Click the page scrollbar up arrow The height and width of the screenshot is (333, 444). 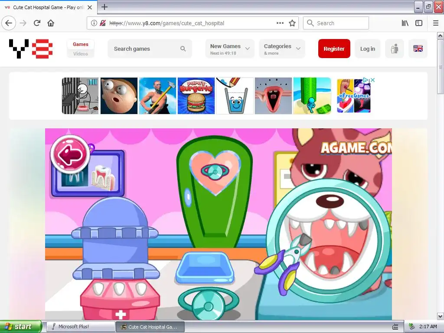(440, 36)
